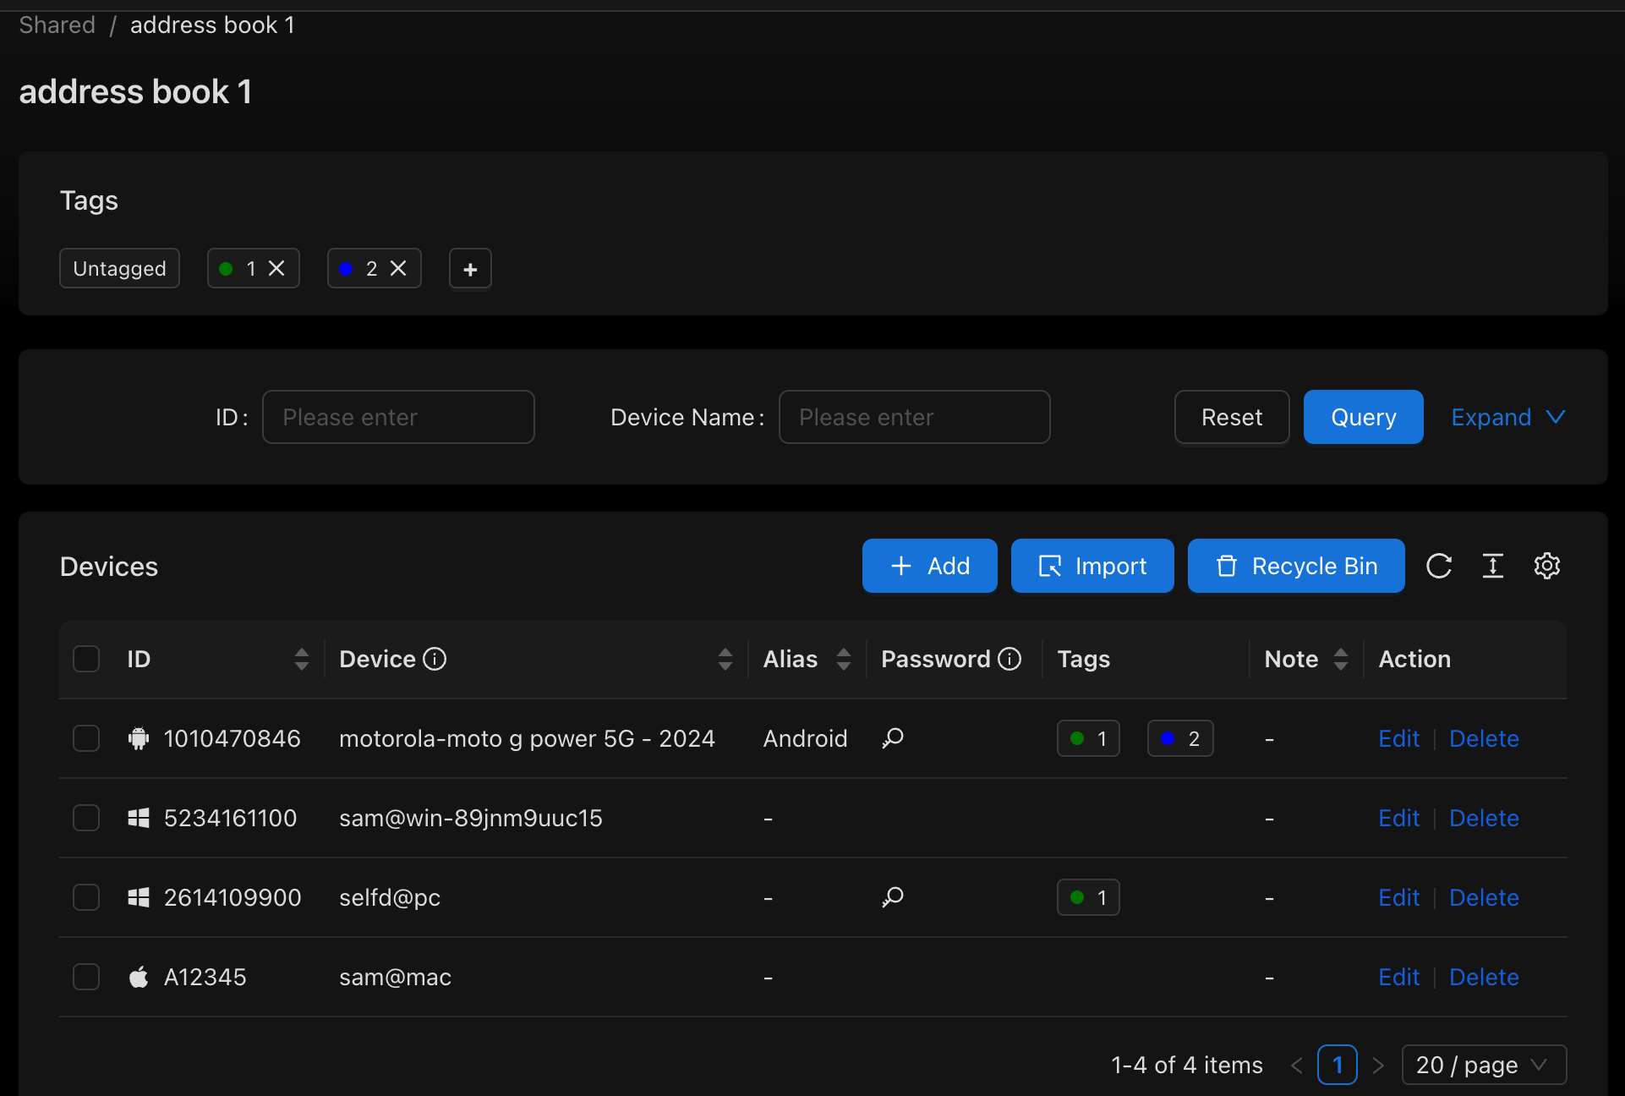Viewport: 1625px width, 1096px height.
Task: Open column settings gear icon
Action: point(1547,566)
